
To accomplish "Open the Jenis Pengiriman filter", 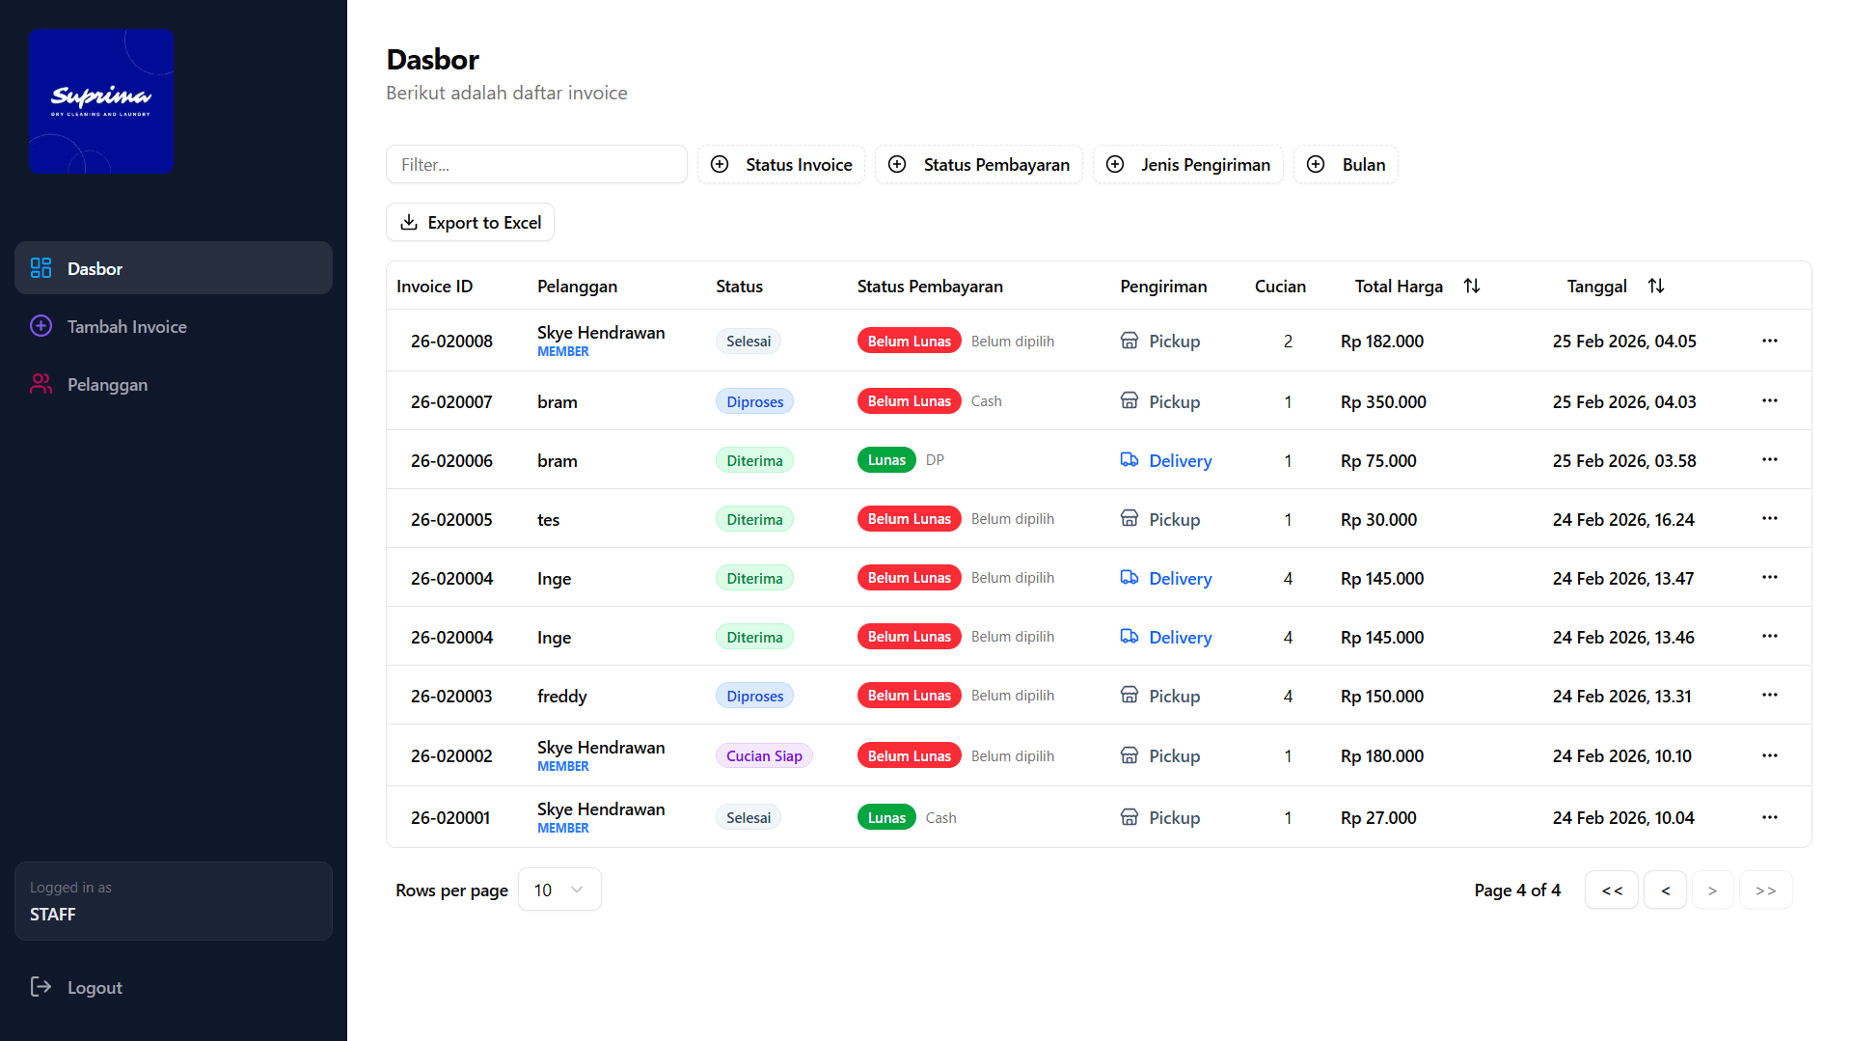I will coord(1187,164).
